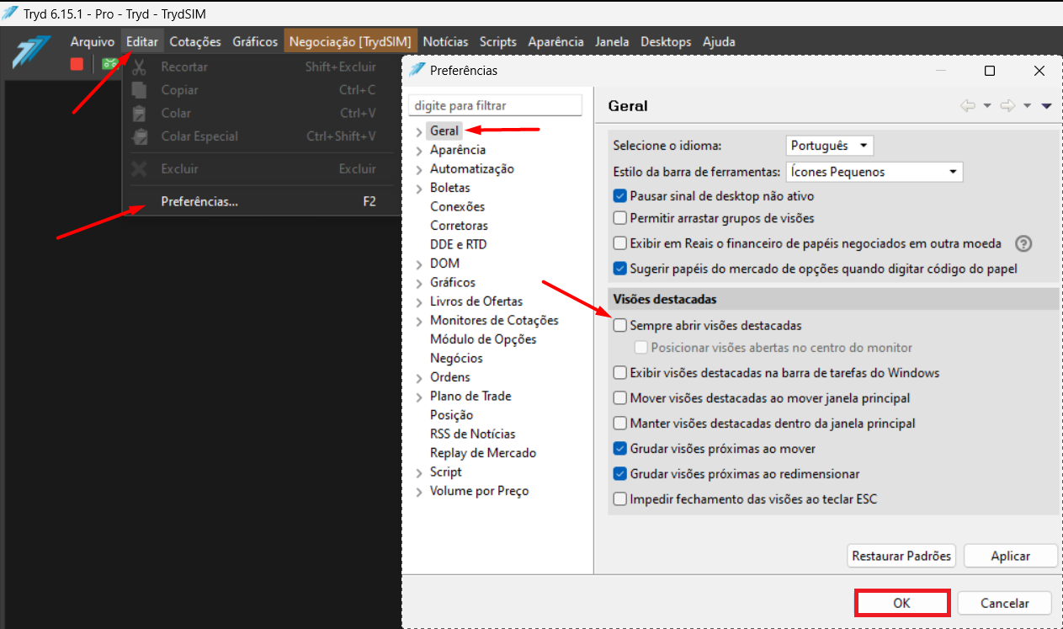Screen dimensions: 1063x629
Task: Expand the Aparência tree node
Action: pyautogui.click(x=419, y=151)
